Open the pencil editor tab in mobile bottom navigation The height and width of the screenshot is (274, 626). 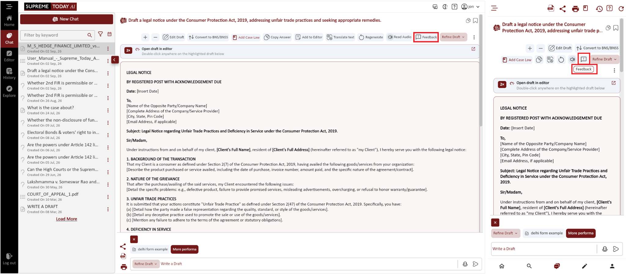[584, 266]
